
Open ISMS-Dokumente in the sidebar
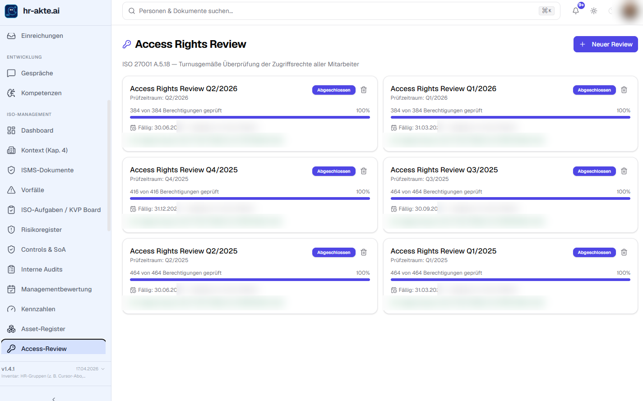[54, 170]
